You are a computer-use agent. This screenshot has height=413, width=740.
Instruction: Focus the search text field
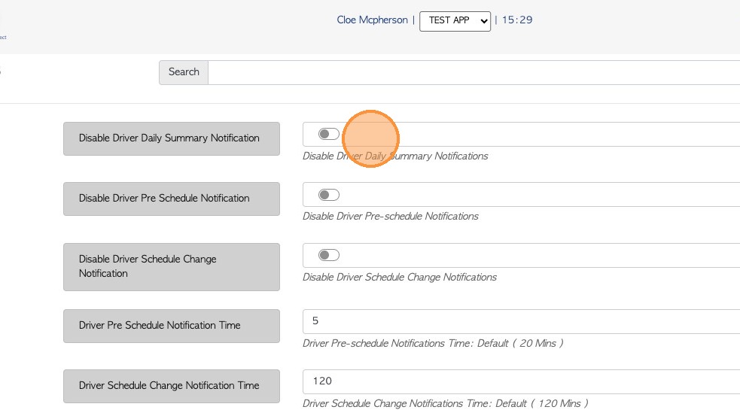(473, 72)
